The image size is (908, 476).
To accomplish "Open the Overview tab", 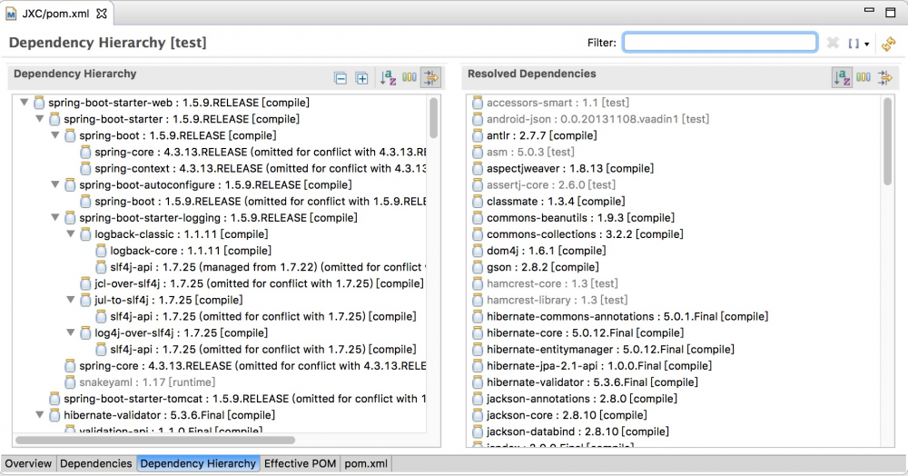I will pyautogui.click(x=28, y=463).
